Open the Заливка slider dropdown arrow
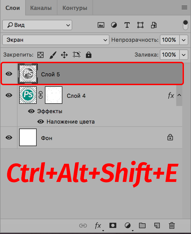Image resolution: width=191 pixels, height=234 pixels. pos(184,55)
